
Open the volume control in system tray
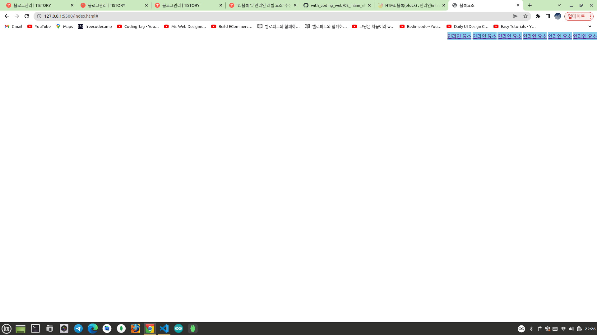click(571, 329)
